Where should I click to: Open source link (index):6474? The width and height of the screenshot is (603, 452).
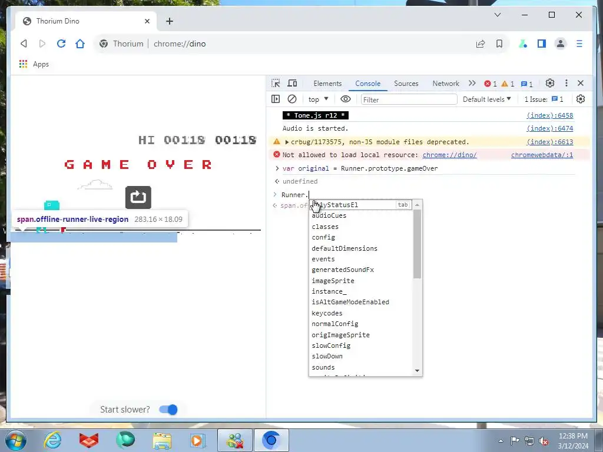549,128
